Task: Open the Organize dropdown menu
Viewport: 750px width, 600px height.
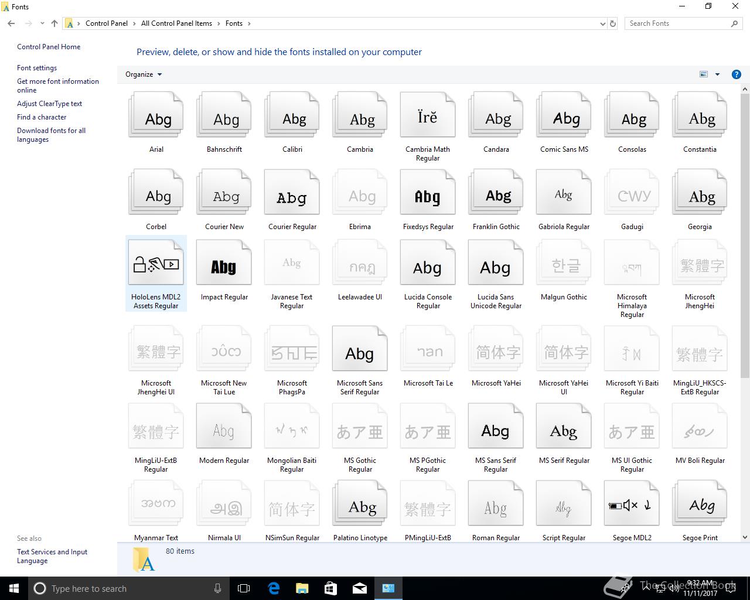Action: point(144,74)
